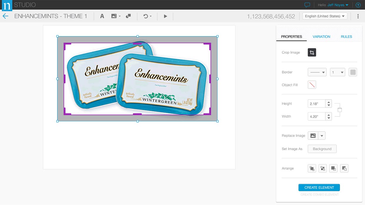This screenshot has width=365, height=205.
Task: Switch to the Variation tab
Action: [x=321, y=37]
